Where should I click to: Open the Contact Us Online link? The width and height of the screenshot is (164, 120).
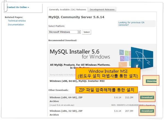(x=18, y=7)
